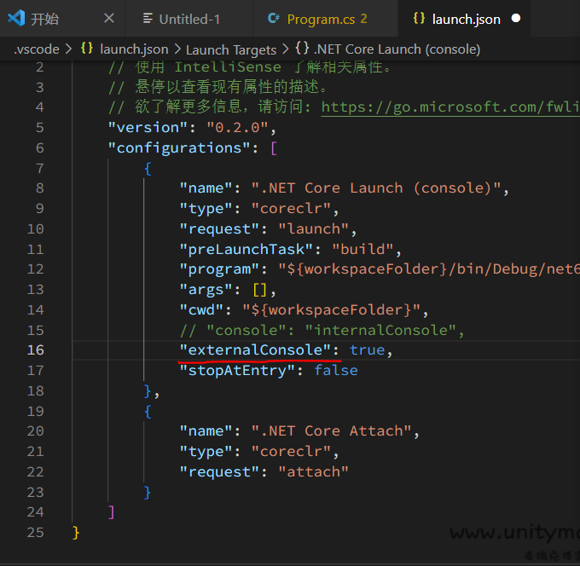The height and width of the screenshot is (566, 580).
Task: Click the unsaved-changes dot on the launch.json tab
Action: pos(518,18)
